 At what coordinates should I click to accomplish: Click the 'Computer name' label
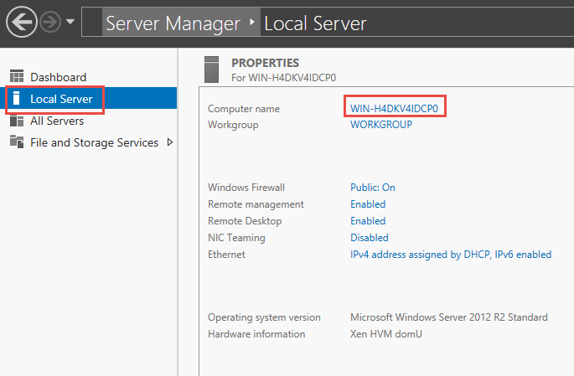tap(244, 109)
